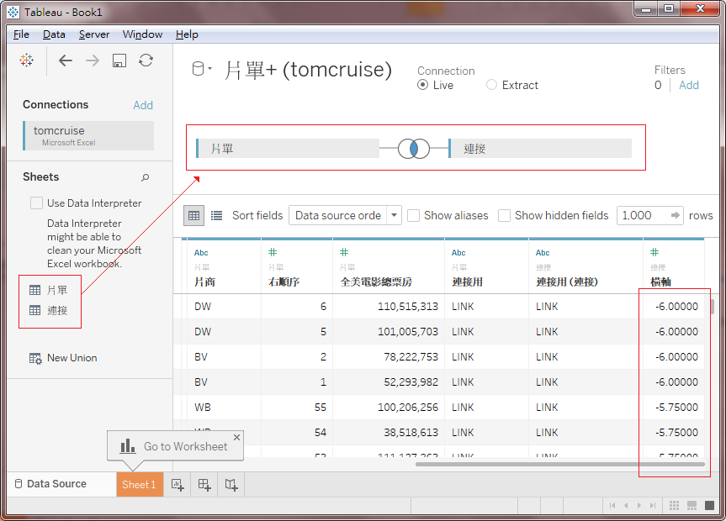The width and height of the screenshot is (726, 521).
Task: Show the sheet sorter grid view
Action: pos(674,505)
